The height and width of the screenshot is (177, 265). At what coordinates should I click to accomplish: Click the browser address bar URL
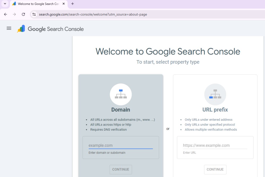pyautogui.click(x=93, y=14)
